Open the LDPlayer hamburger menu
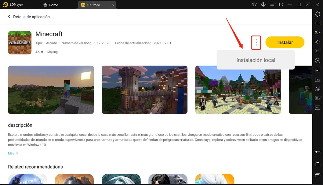The height and width of the screenshot is (185, 323). pyautogui.click(x=272, y=4)
